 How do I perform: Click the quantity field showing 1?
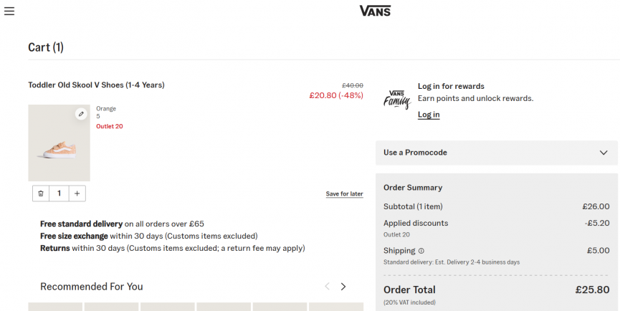[x=59, y=193]
